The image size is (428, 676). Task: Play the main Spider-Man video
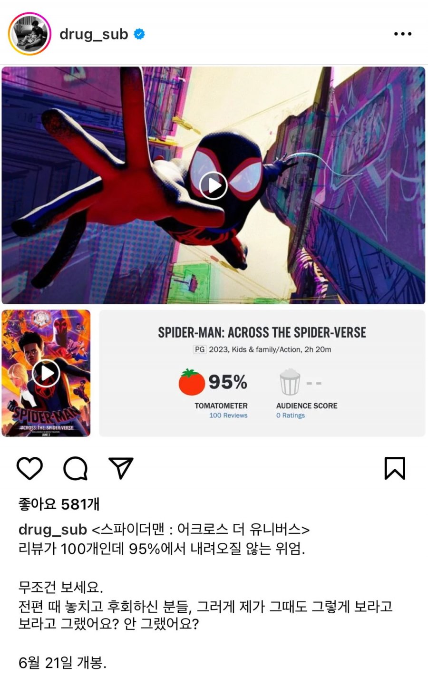coord(213,185)
